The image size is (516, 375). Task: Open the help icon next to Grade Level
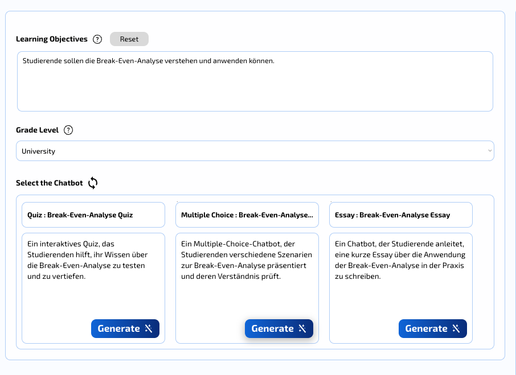pos(68,130)
